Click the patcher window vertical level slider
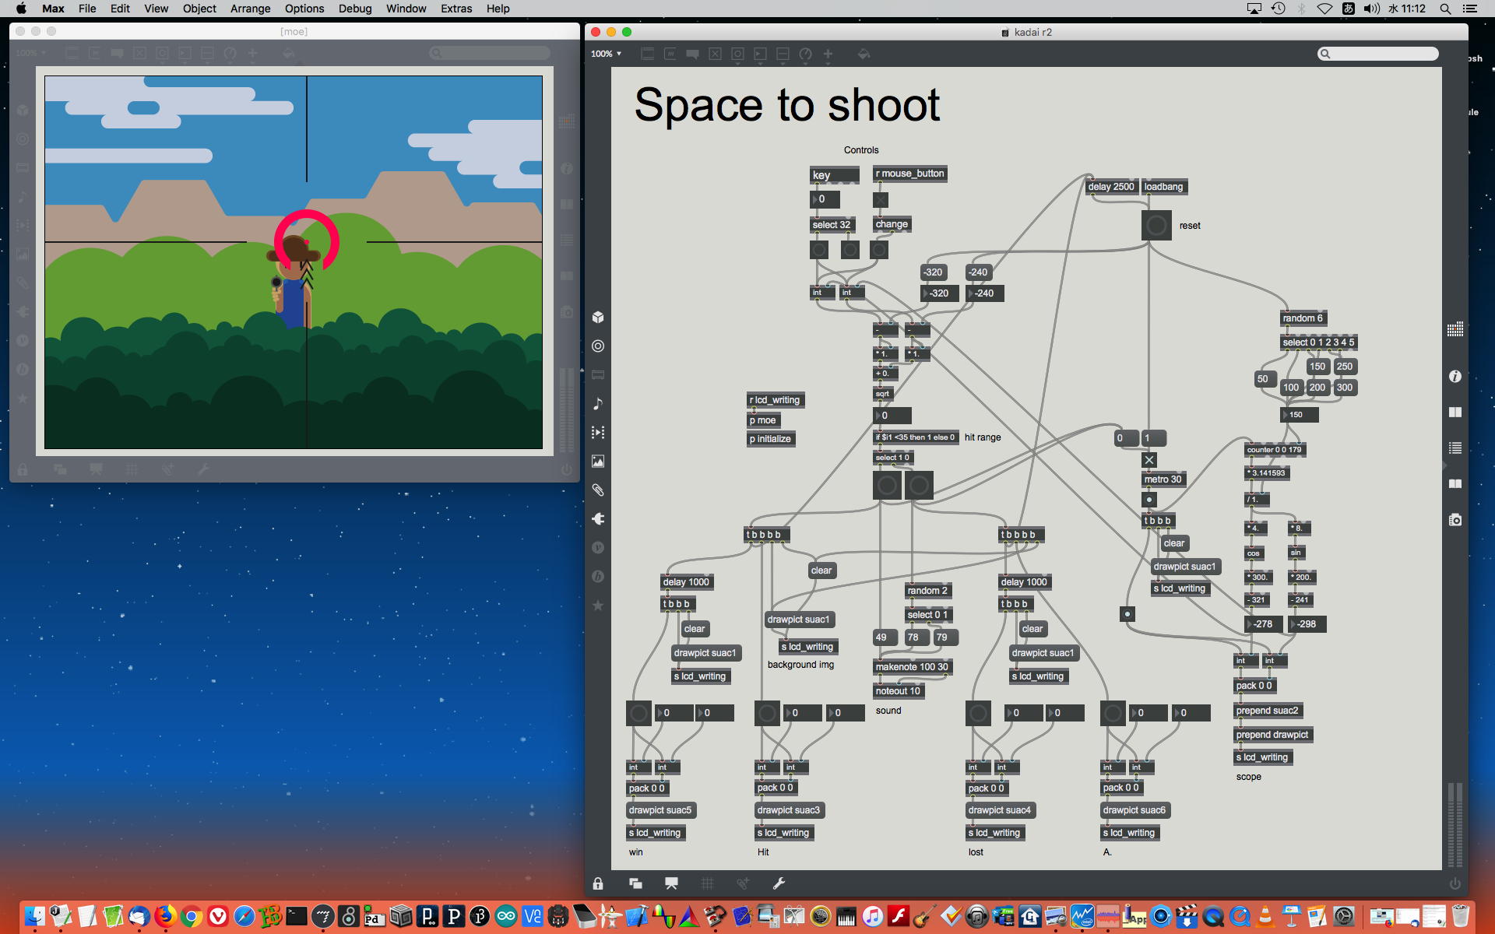1495x934 pixels. [1455, 825]
